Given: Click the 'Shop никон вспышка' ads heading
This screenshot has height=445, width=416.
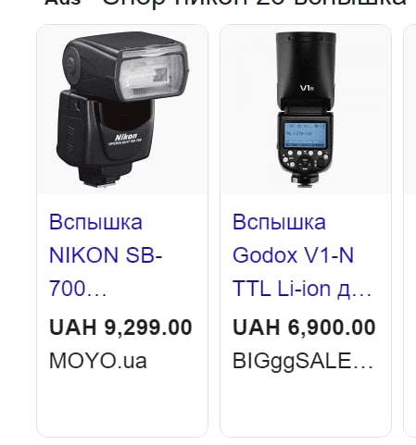Looking at the screenshot, I should pos(225,3).
